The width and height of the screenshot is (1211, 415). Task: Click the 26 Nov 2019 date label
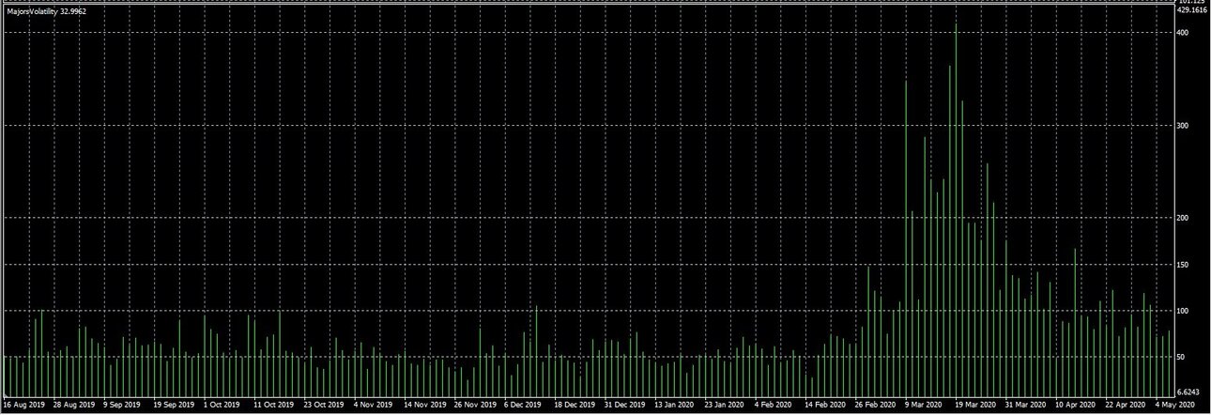click(475, 405)
